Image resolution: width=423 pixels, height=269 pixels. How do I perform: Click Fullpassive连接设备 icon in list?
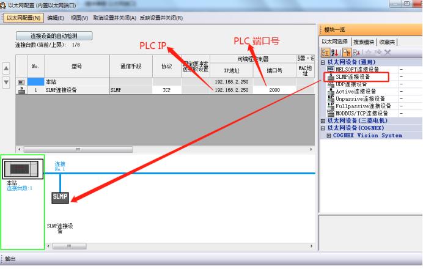coord(331,106)
